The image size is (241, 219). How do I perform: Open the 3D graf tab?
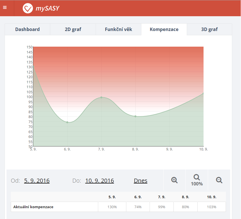209,29
